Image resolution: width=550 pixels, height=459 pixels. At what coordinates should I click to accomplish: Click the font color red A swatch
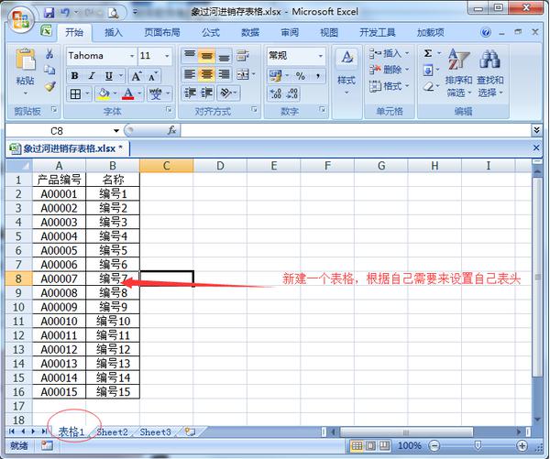pyautogui.click(x=128, y=93)
